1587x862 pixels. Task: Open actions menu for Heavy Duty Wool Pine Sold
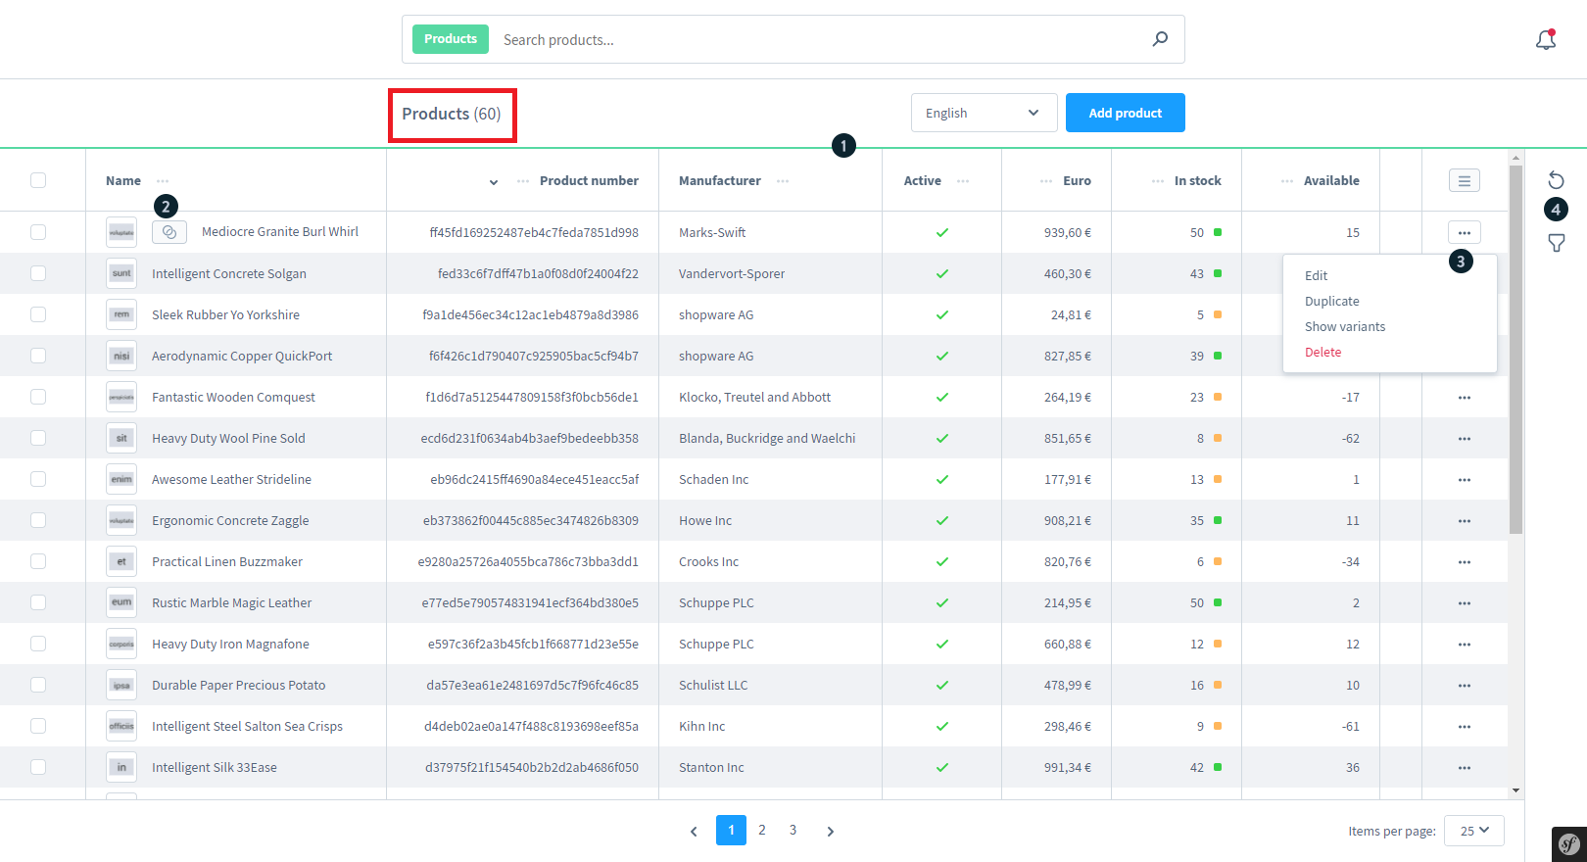click(1465, 439)
